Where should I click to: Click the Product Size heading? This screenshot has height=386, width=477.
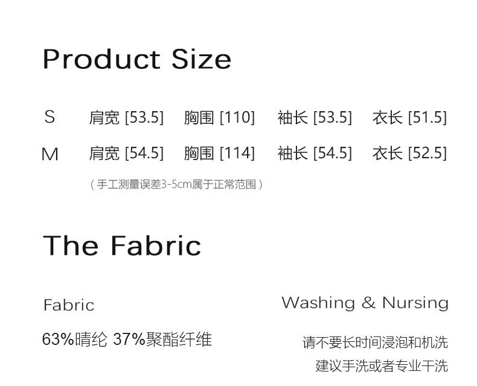point(137,59)
